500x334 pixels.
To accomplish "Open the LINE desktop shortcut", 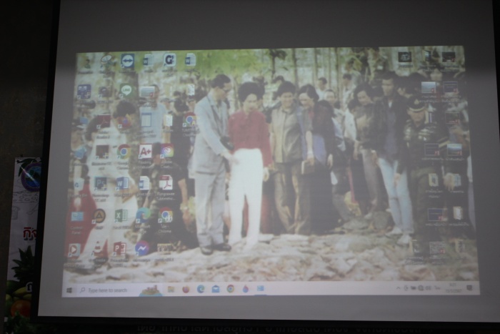I will pos(126,91).
